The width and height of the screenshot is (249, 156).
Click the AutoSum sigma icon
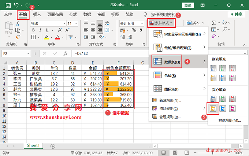point(214,23)
